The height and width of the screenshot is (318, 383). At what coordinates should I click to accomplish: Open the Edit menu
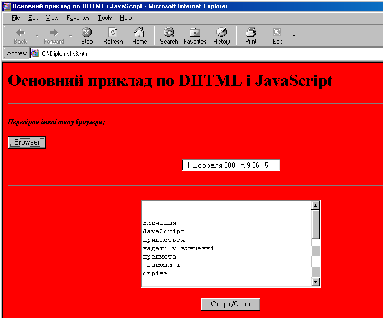[x=33, y=18]
